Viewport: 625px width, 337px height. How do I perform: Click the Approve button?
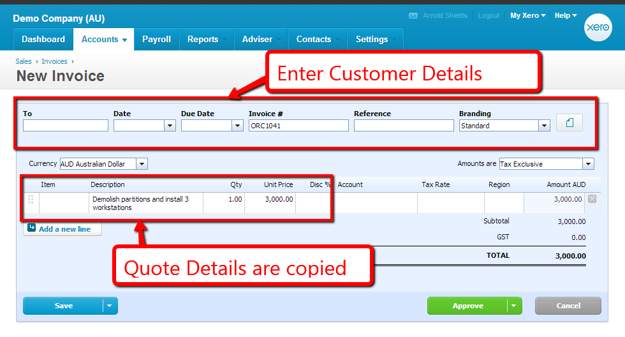(x=467, y=306)
